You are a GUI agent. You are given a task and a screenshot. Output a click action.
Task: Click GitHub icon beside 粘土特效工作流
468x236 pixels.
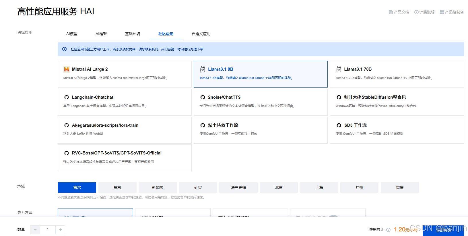(x=203, y=125)
